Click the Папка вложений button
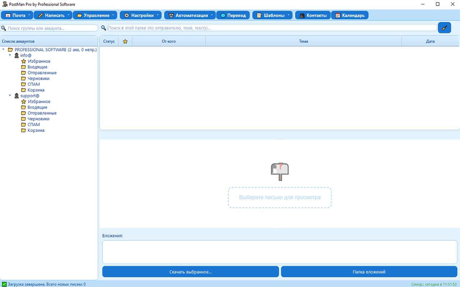 point(369,272)
